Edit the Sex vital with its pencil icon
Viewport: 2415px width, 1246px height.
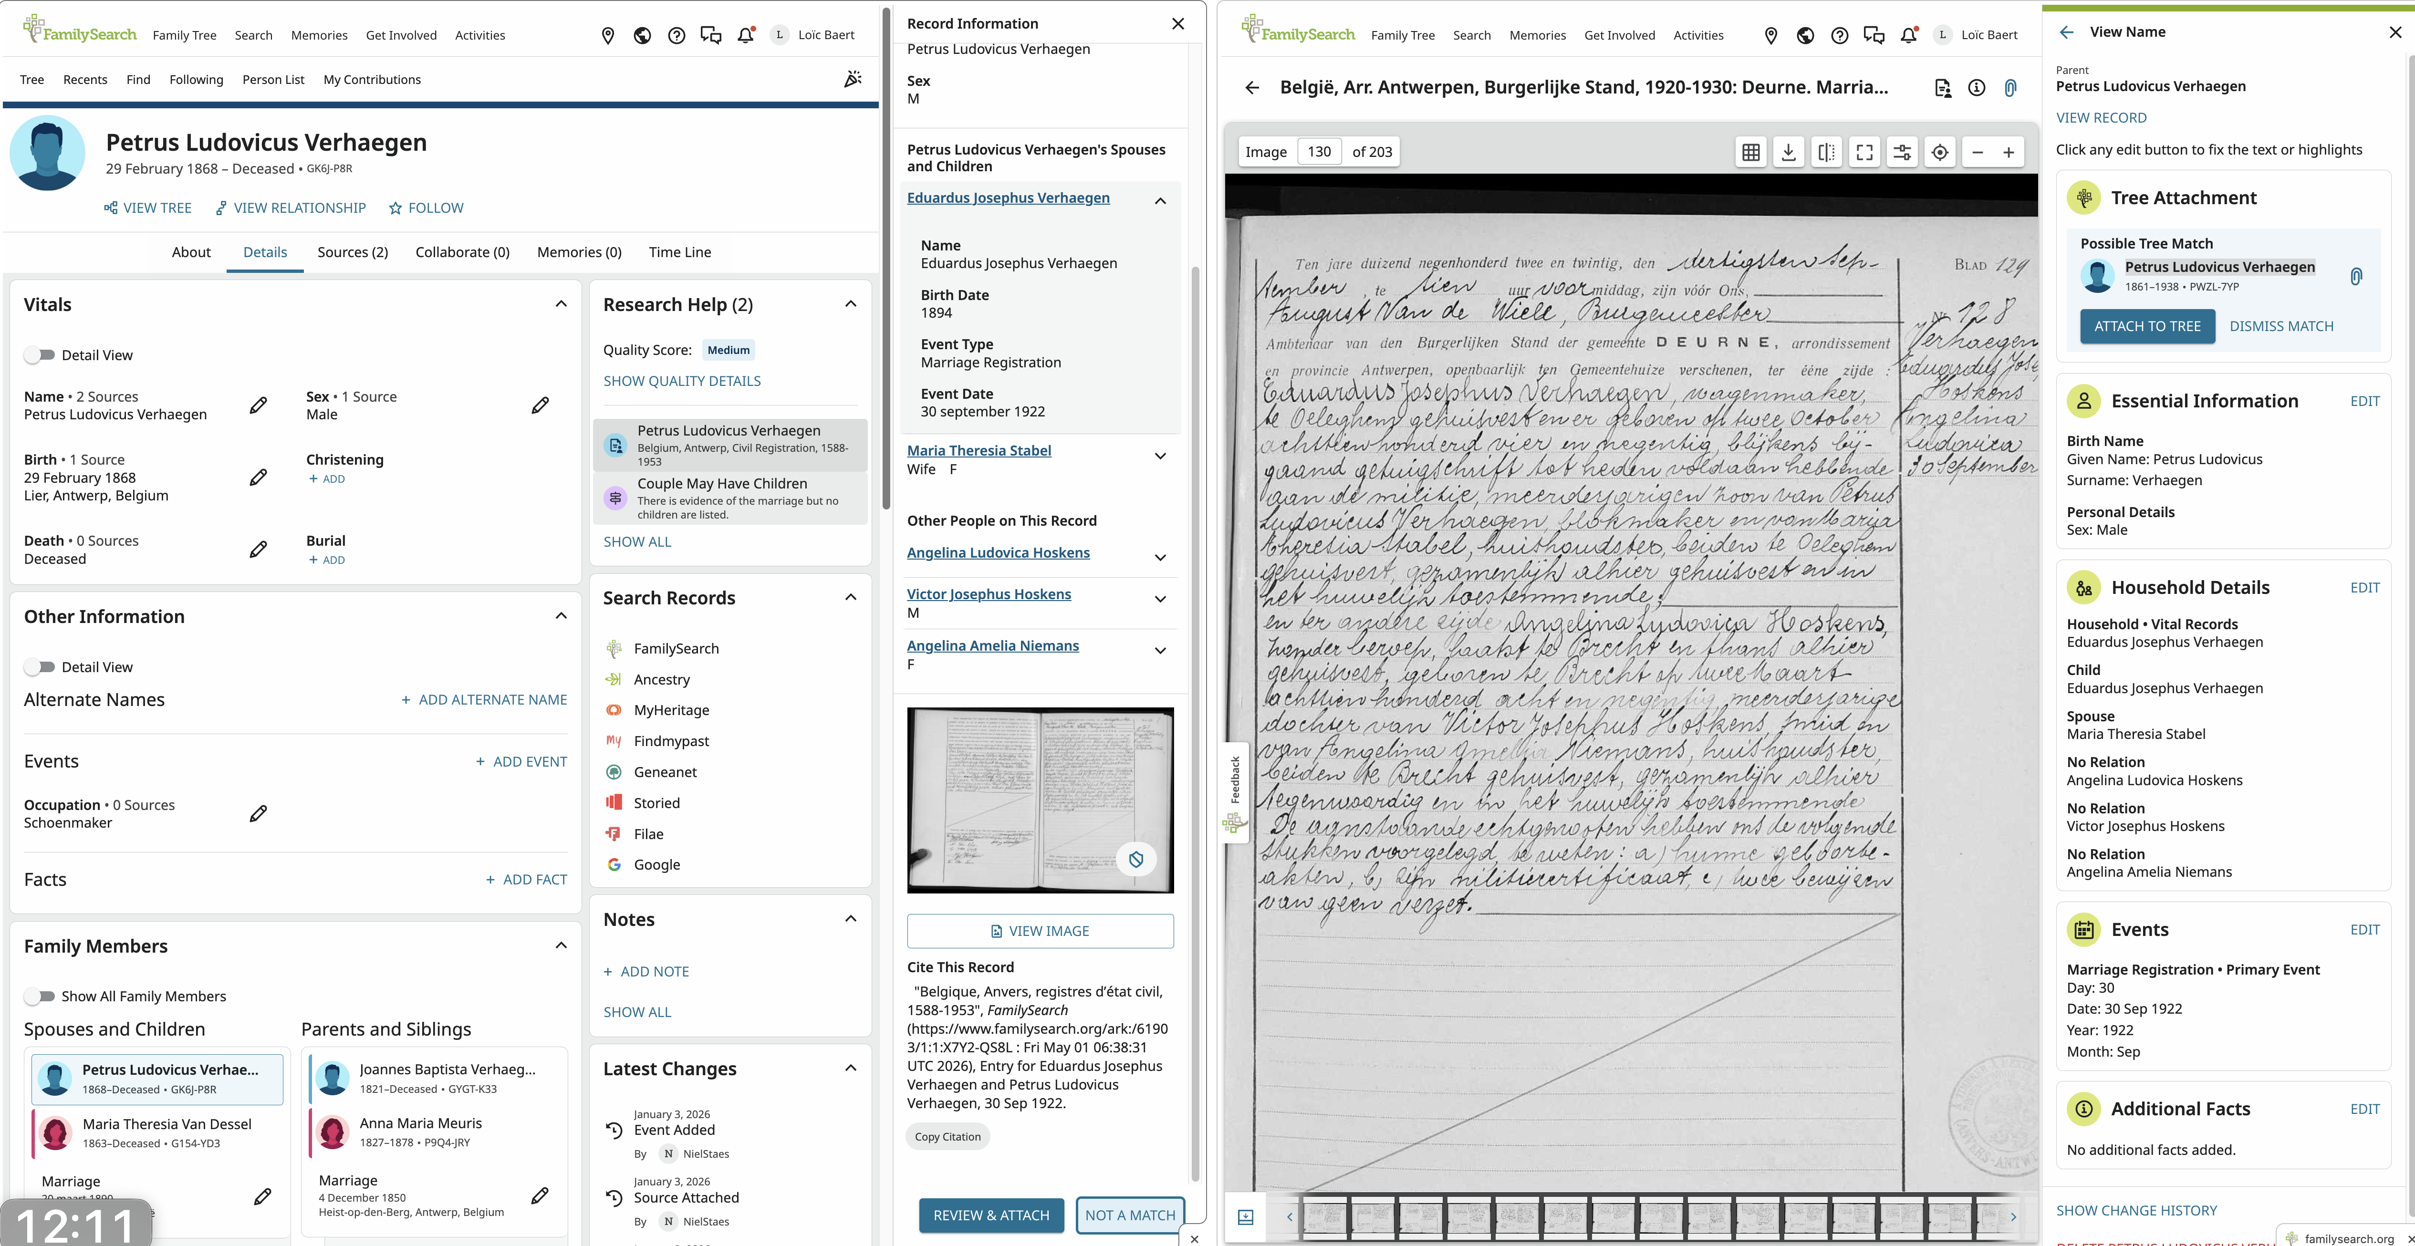click(540, 405)
